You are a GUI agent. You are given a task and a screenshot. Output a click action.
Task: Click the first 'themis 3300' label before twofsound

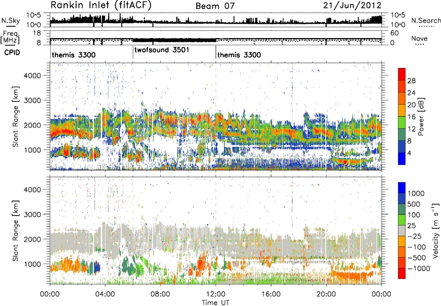(x=74, y=55)
